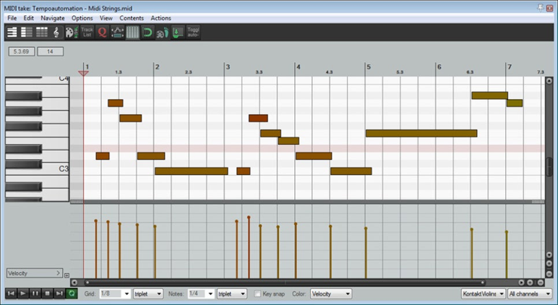558x305 pixels.
Task: Open the Kontakt Violins track dropdown
Action: (484, 293)
